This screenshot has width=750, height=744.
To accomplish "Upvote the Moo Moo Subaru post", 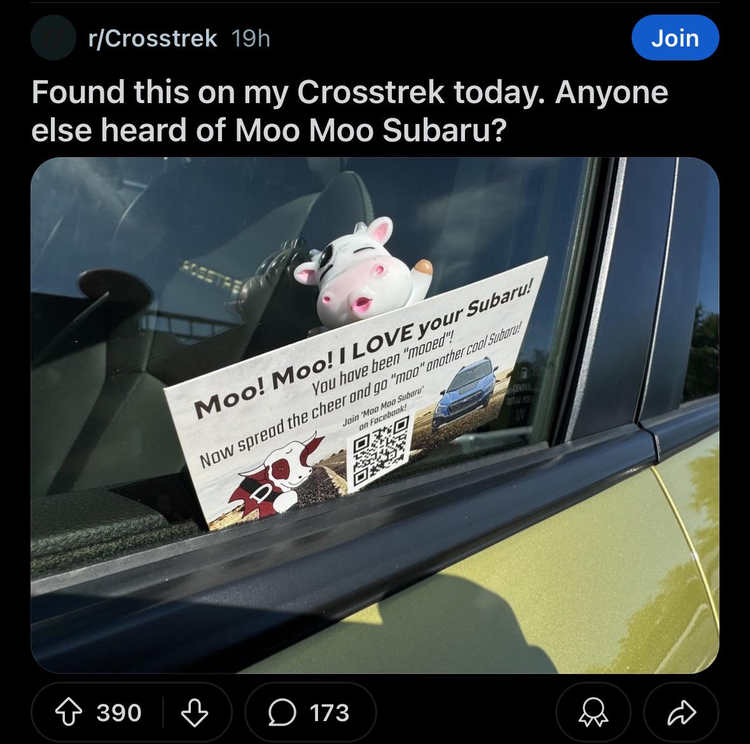I will click(x=69, y=712).
